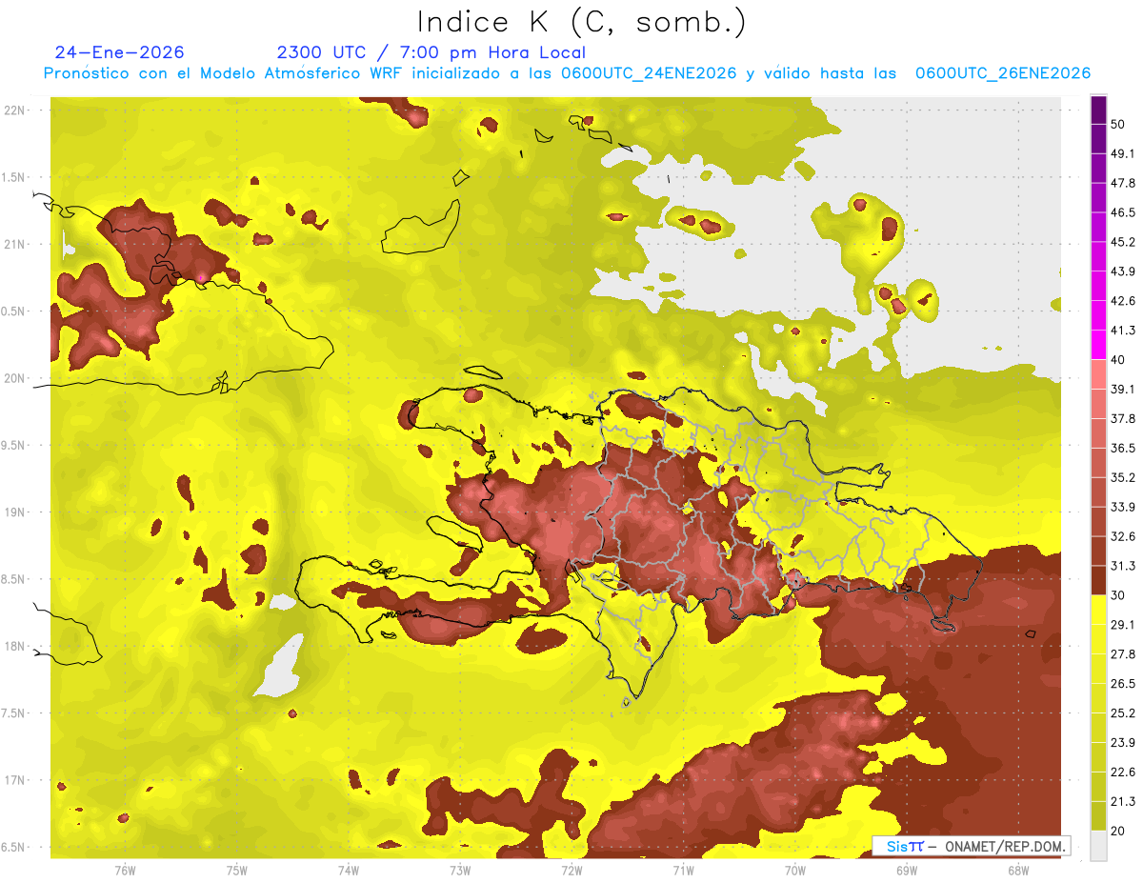This screenshot has width=1143, height=883.
Task: Click the magenta swatch between 40 and 41.3
Action: (x=1098, y=345)
